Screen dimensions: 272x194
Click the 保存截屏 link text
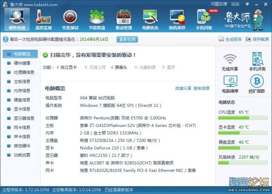261,39
